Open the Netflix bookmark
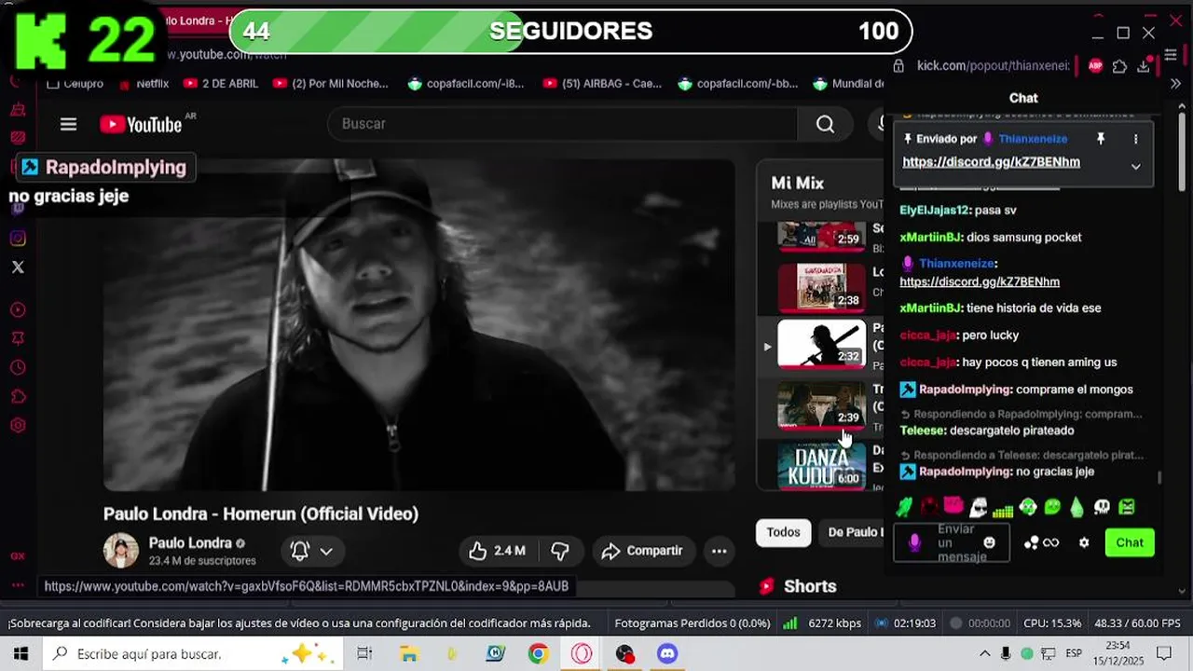This screenshot has height=671, width=1193. tap(144, 83)
